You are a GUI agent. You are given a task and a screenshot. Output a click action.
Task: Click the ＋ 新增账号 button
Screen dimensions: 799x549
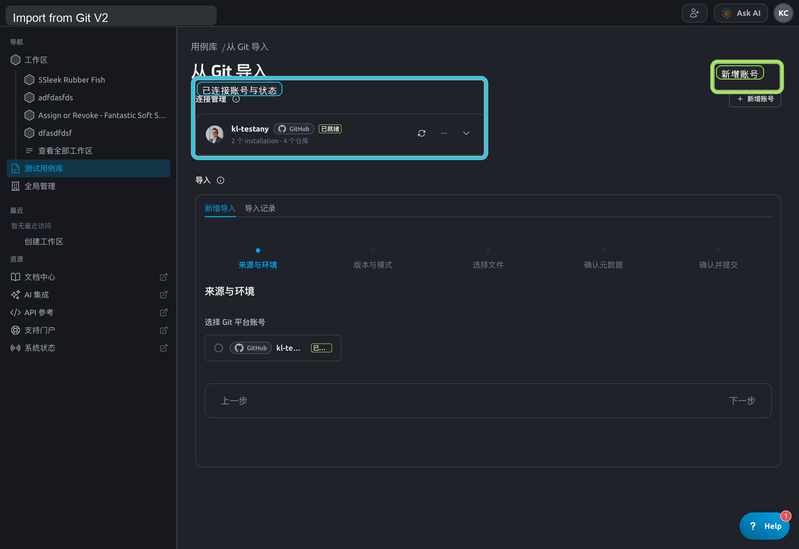(755, 99)
